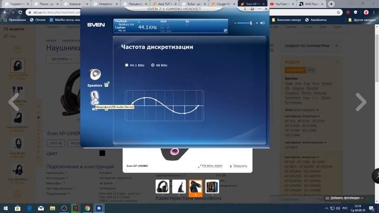The height and width of the screenshot is (213, 379).
Task: Switch to the Торрент tab
Action: click(17, 4)
